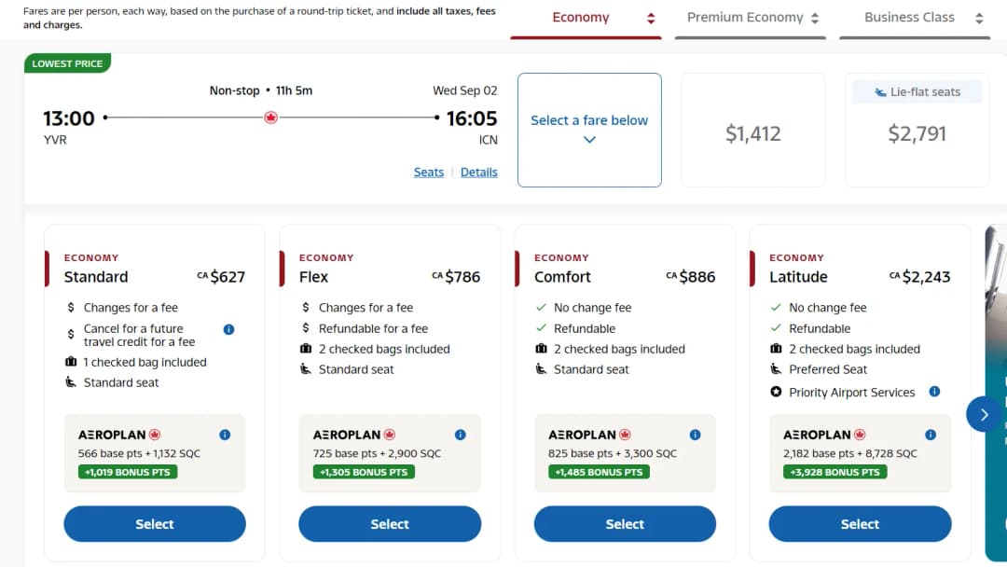Sort fares by the Economy tab arrows
This screenshot has width=1007, height=567.
tap(651, 18)
